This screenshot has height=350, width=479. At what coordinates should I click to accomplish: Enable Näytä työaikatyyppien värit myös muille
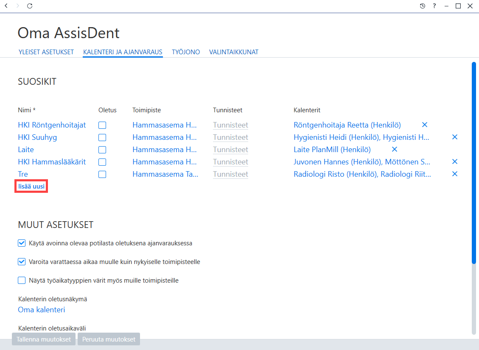(x=22, y=281)
